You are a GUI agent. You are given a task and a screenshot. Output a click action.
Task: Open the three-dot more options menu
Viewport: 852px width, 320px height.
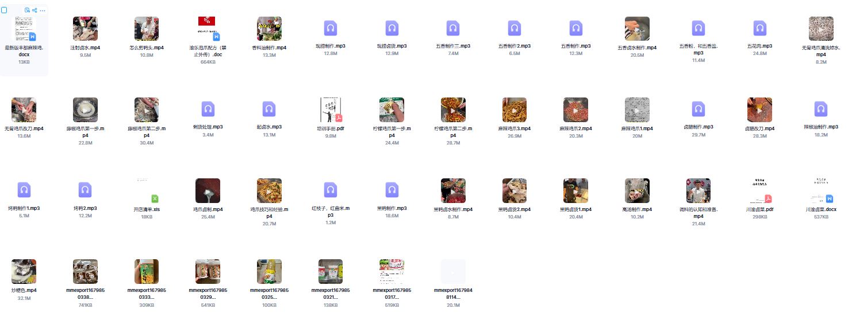(x=43, y=10)
